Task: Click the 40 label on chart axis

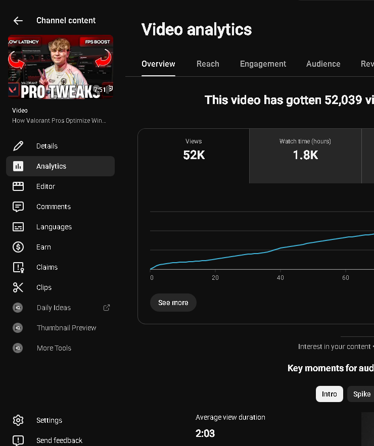Action: pos(280,278)
